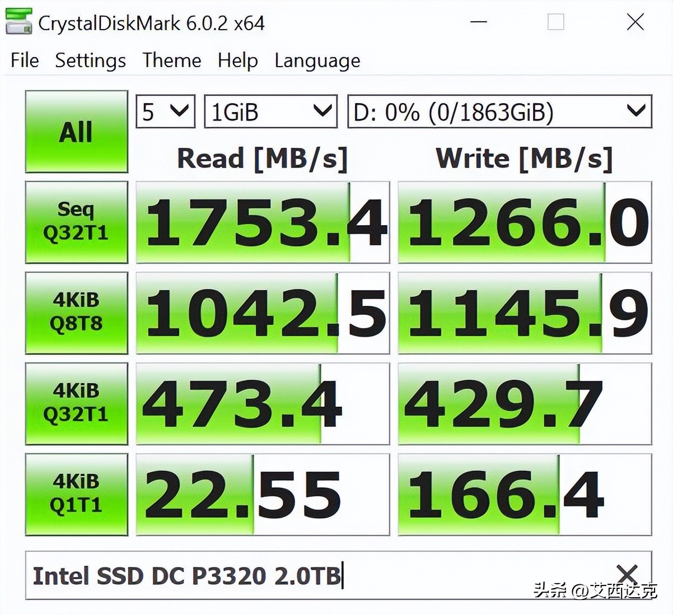Viewport: 673px width, 614px height.
Task: Start the Seq Q32T1 test
Action: (x=77, y=222)
